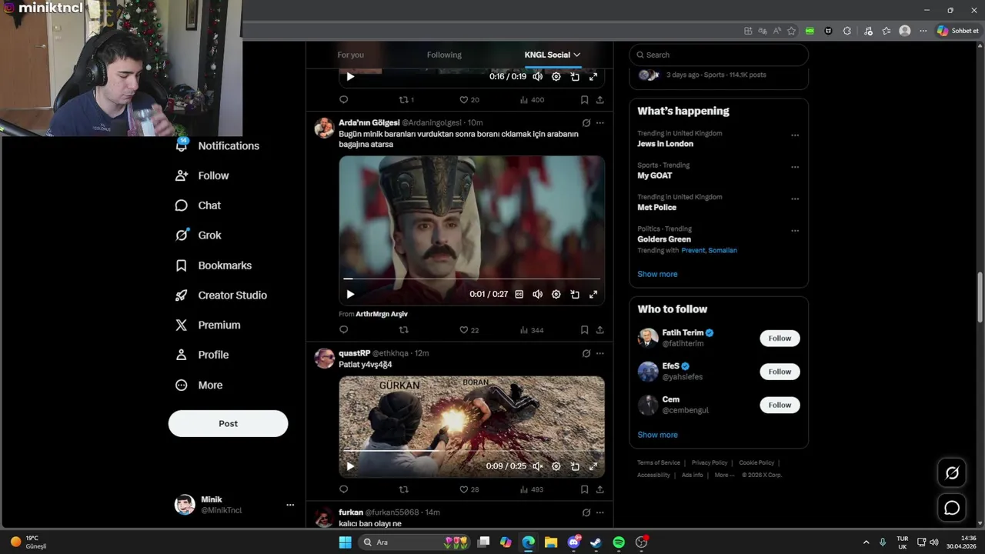The height and width of the screenshot is (554, 985).
Task: Open account options next to Minik
Action: pyautogui.click(x=290, y=505)
